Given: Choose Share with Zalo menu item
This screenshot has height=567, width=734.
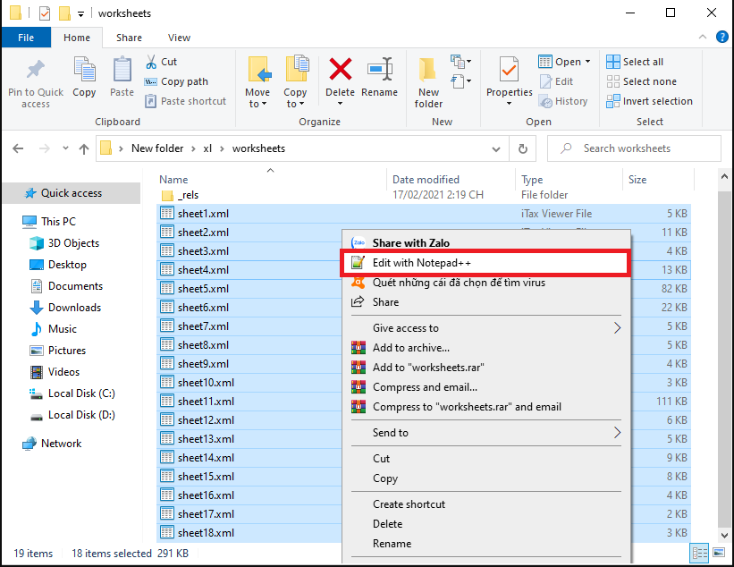Looking at the screenshot, I should click(x=485, y=243).
